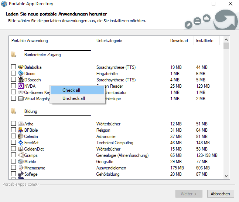Image resolution: width=239 pixels, height=202 pixels.
Task: Mark the Marble checkbox
Action: 13,161
